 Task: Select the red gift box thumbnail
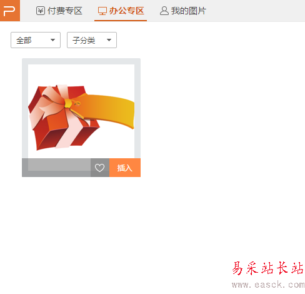[x=81, y=111]
